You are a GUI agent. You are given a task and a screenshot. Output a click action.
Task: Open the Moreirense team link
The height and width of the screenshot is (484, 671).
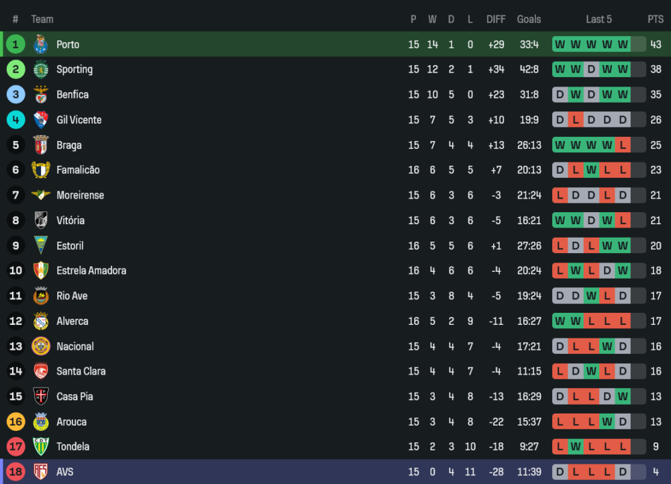coord(80,195)
